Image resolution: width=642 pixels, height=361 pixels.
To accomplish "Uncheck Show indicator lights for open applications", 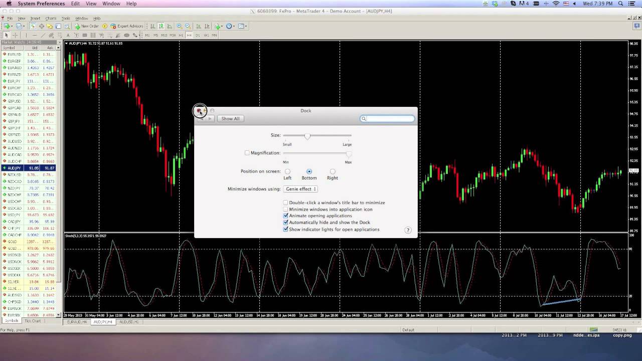I will 286,229.
